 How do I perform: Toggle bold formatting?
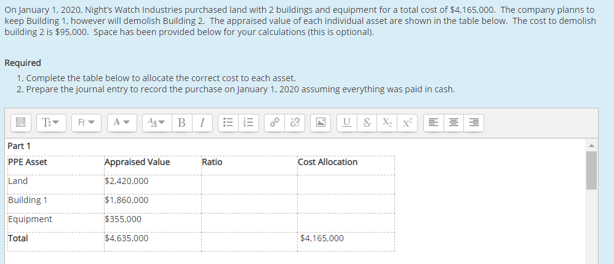click(181, 122)
